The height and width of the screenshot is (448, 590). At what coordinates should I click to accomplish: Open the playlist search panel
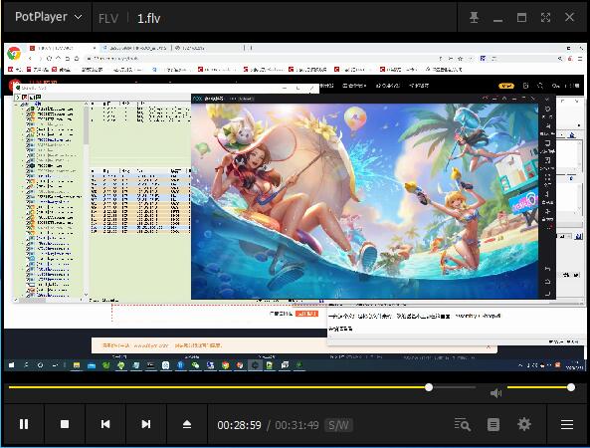click(462, 425)
